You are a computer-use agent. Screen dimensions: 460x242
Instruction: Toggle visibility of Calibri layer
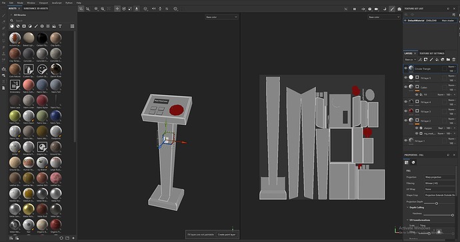click(406, 87)
